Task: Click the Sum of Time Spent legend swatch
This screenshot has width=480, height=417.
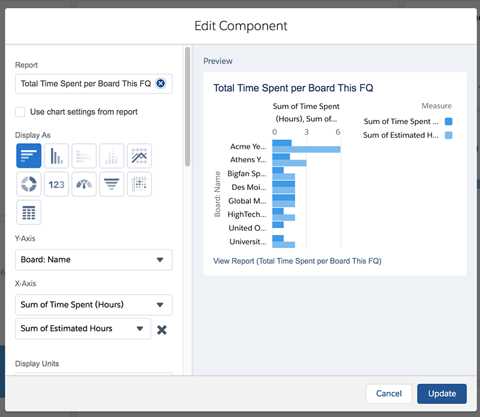Action: click(x=448, y=122)
